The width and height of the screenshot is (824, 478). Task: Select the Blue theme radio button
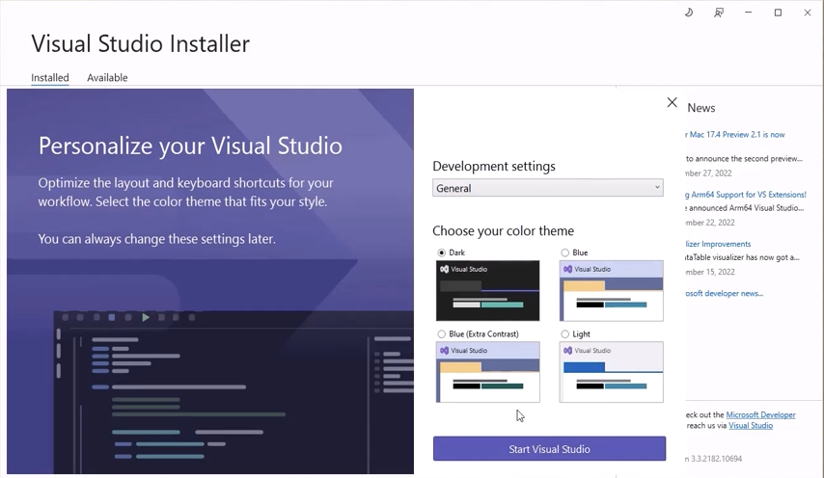point(564,252)
